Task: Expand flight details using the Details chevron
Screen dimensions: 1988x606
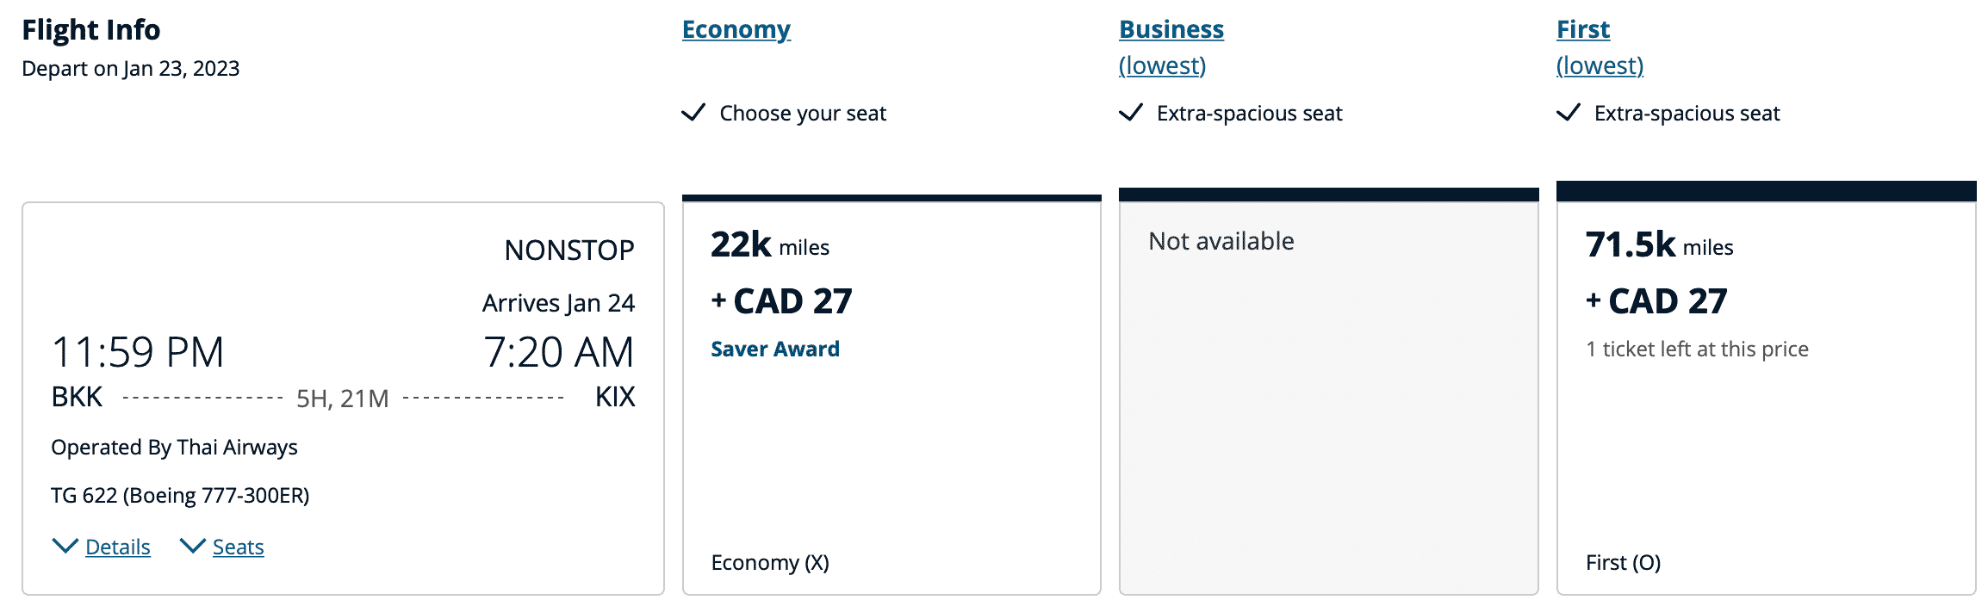Action: coord(65,546)
